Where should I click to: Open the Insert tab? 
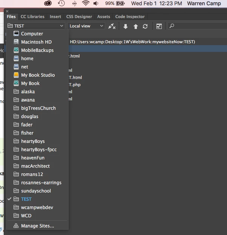tap(55, 17)
